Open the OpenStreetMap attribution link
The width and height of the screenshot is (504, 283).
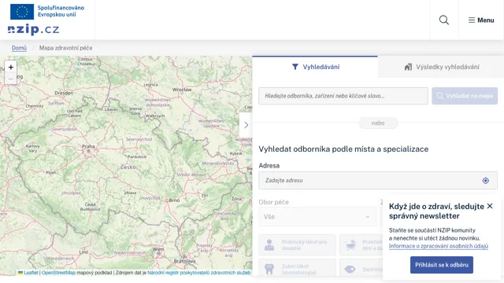[x=58, y=273]
